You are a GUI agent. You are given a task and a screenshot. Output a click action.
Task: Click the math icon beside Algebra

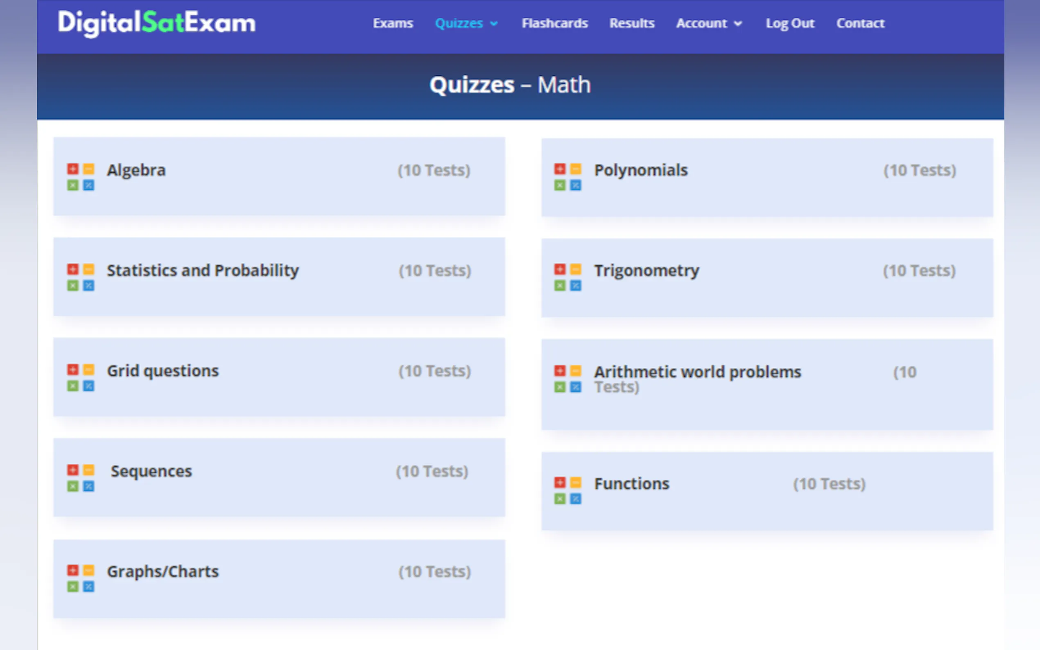(80, 177)
